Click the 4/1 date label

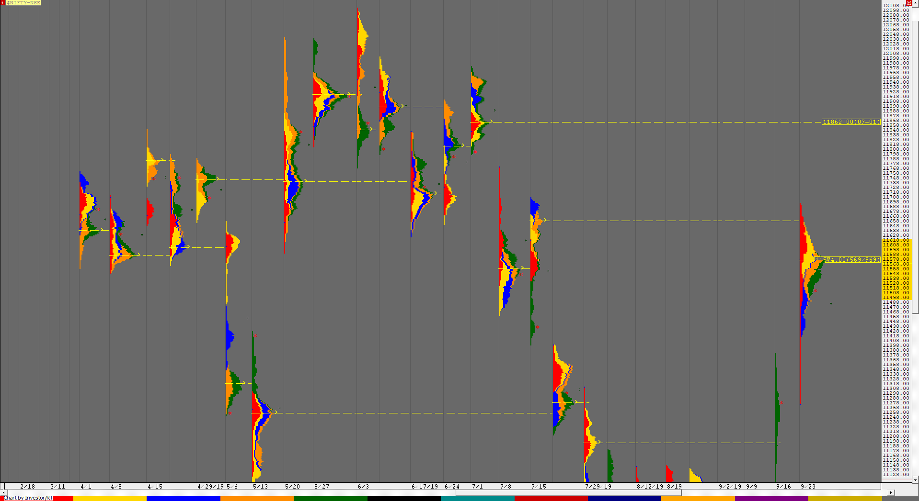click(86, 486)
